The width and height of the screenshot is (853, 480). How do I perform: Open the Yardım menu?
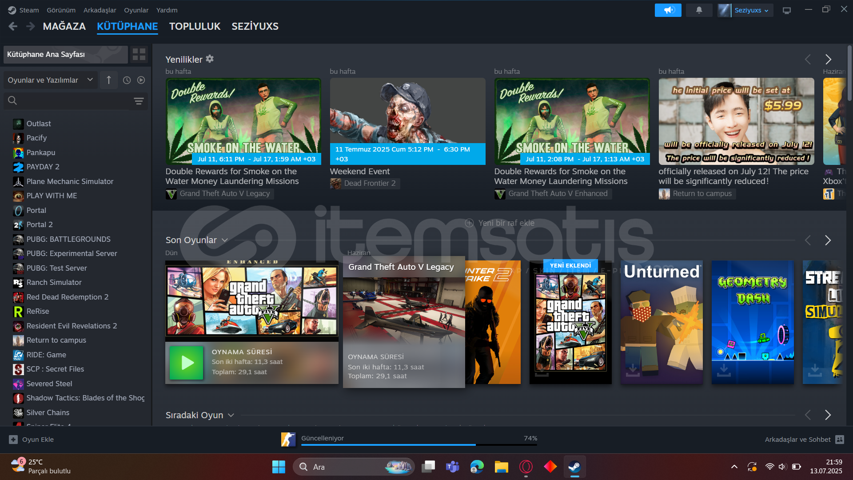167,10
